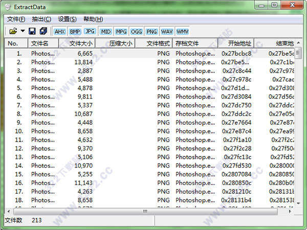Click the 文件数 213 status bar entry
This screenshot has width=307, height=230.
click(23, 220)
